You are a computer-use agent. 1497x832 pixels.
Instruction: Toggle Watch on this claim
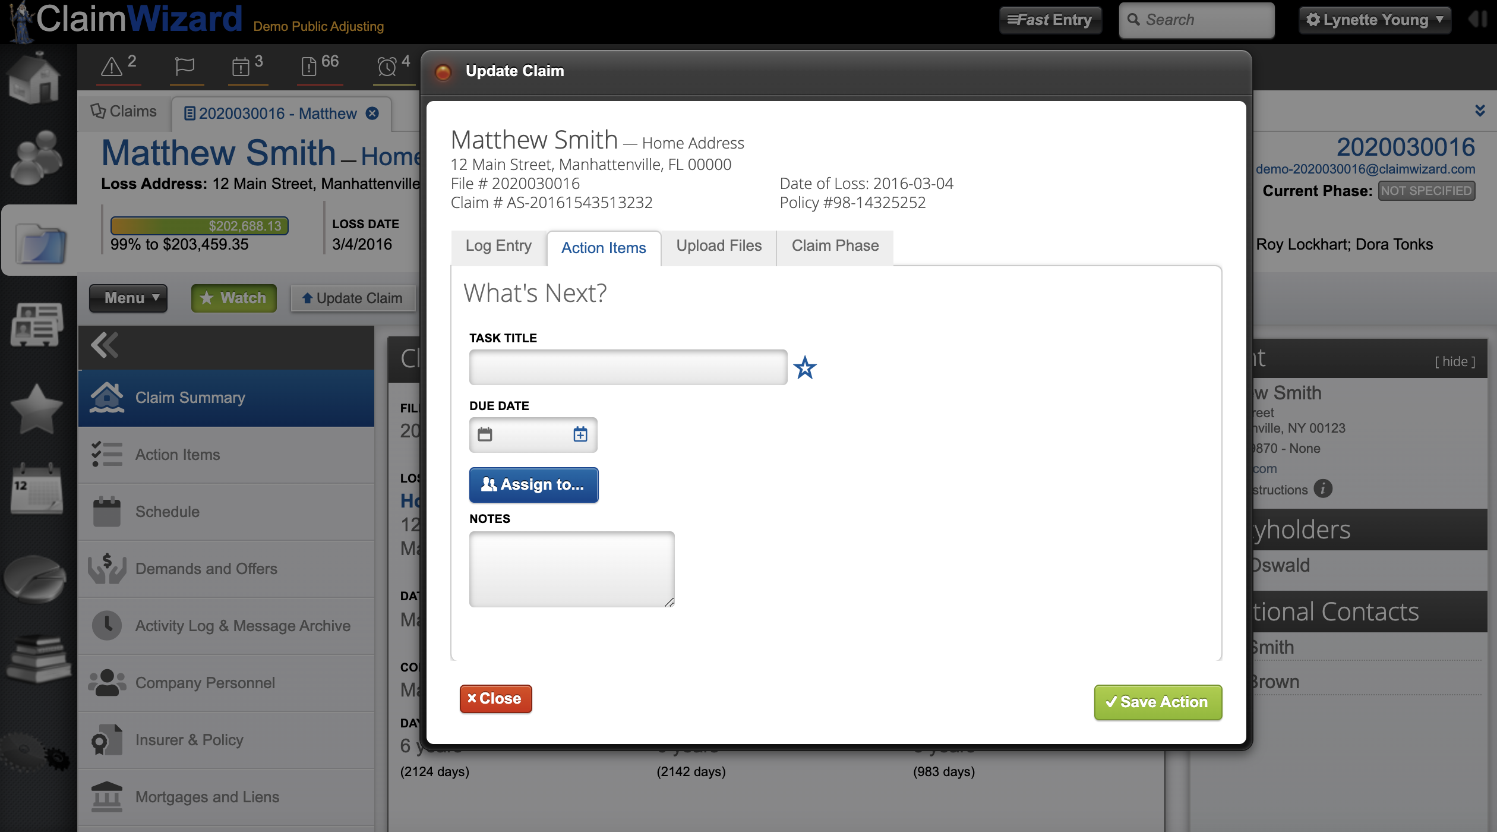(x=233, y=298)
